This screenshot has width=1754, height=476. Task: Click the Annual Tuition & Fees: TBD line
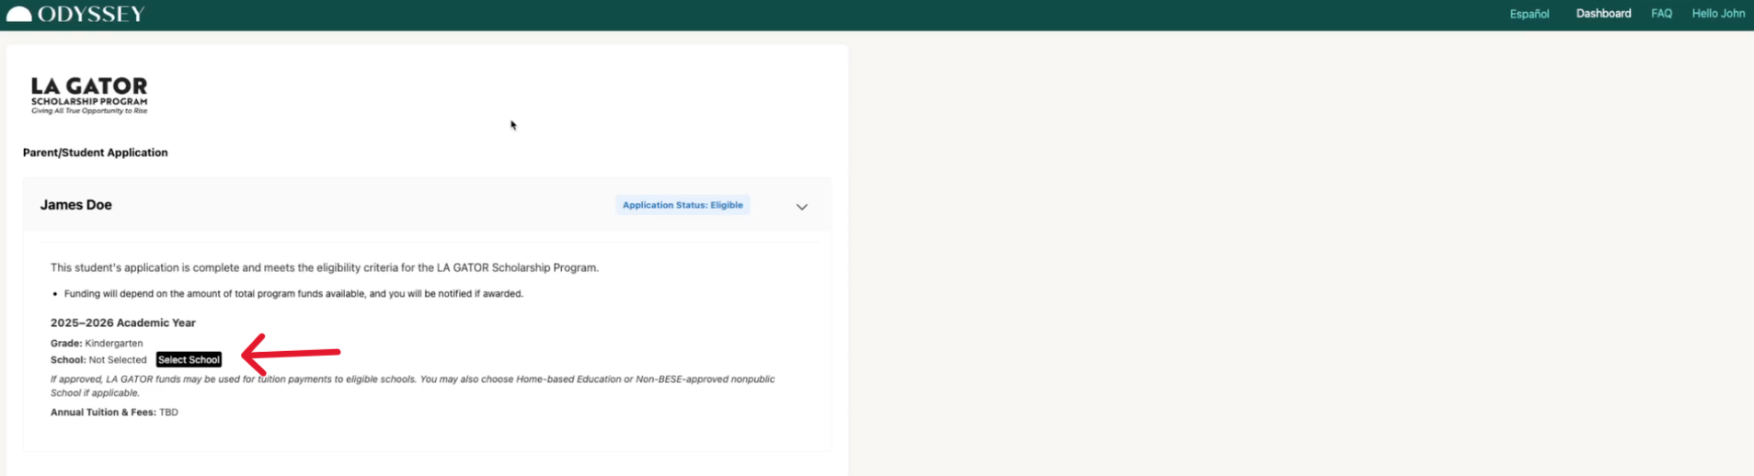click(x=114, y=412)
